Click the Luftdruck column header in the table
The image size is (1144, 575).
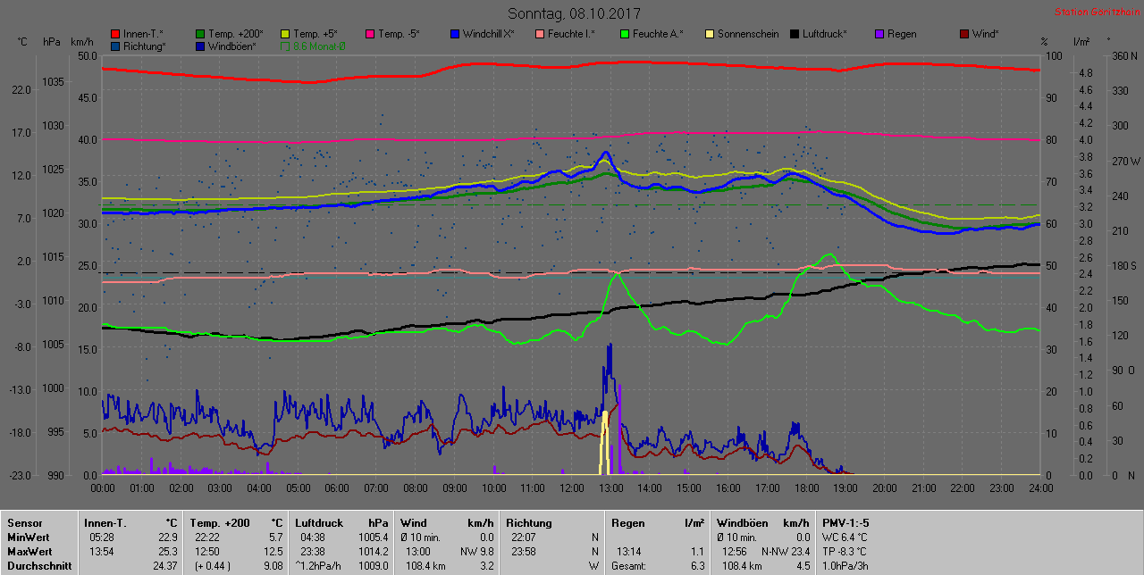(x=321, y=522)
